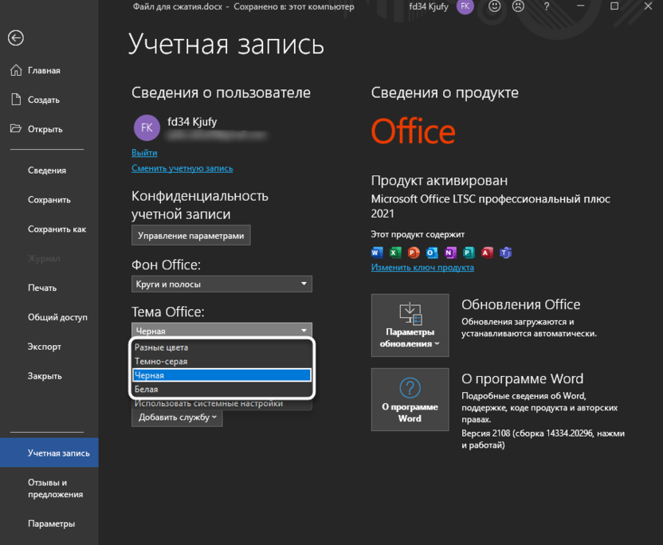Screen dimensions: 663x545
Task: Select the Teams icon under product contents
Action: pos(504,253)
